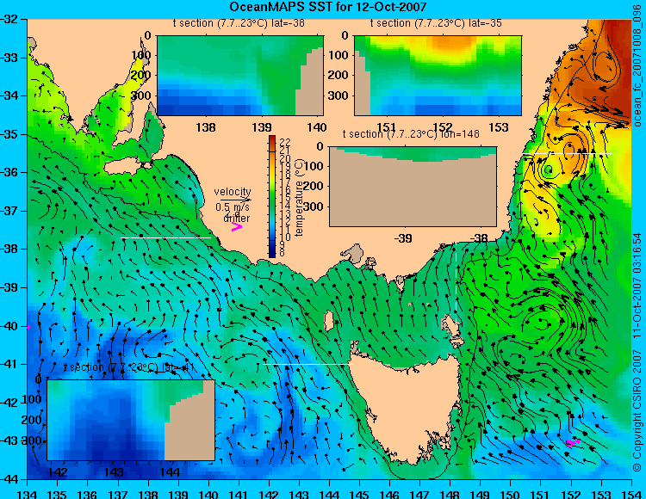Click the 't section (7.7..23°C) lat=-38' heading

coord(239,23)
